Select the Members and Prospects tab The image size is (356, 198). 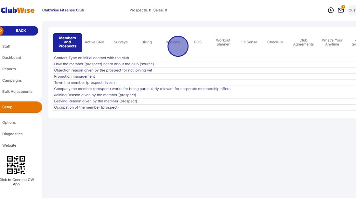click(x=67, y=42)
